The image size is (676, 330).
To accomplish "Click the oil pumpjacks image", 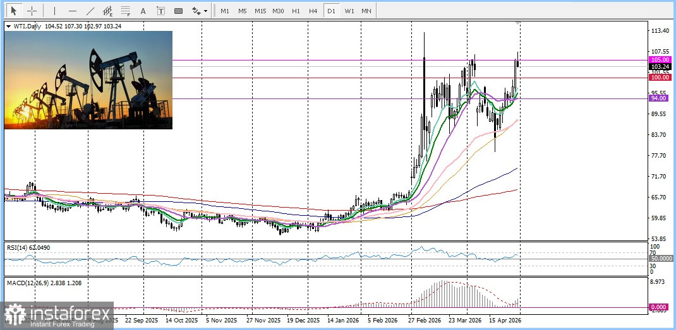I will pyautogui.click(x=88, y=80).
